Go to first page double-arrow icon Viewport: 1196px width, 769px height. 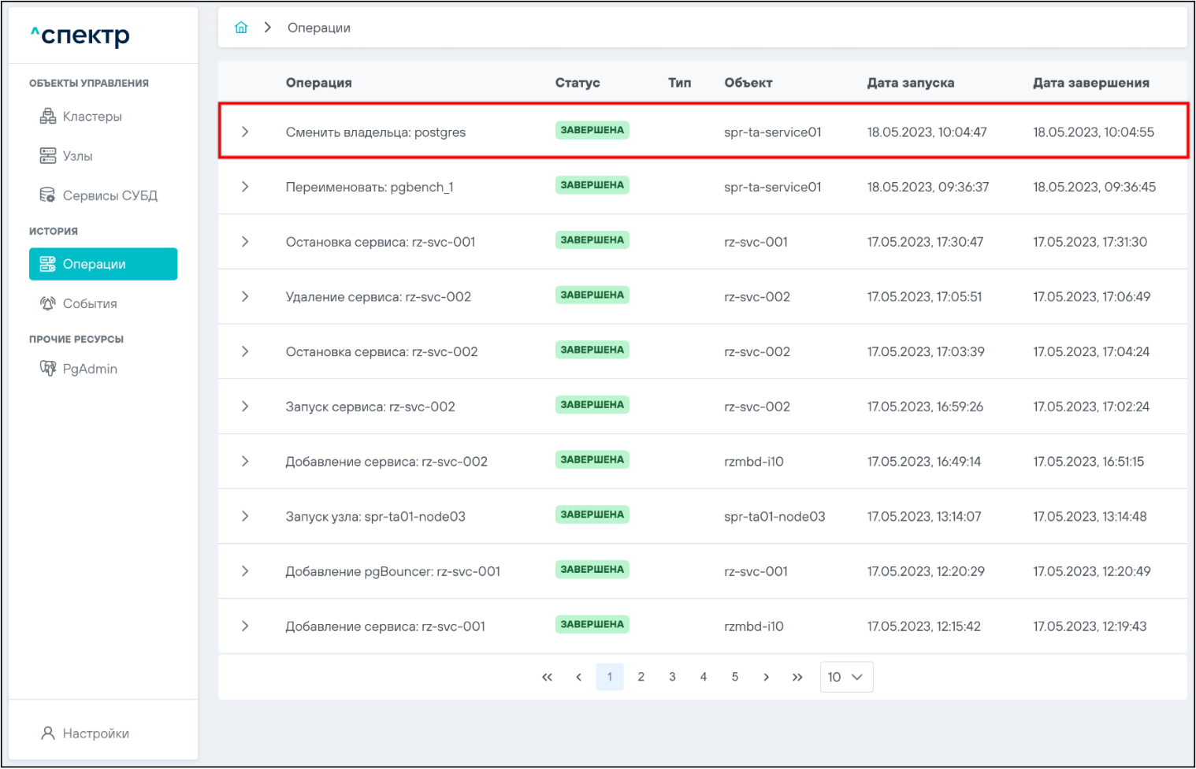[547, 677]
